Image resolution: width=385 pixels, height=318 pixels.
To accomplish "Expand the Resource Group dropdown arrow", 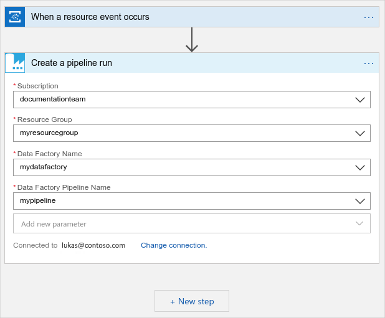I will click(359, 133).
